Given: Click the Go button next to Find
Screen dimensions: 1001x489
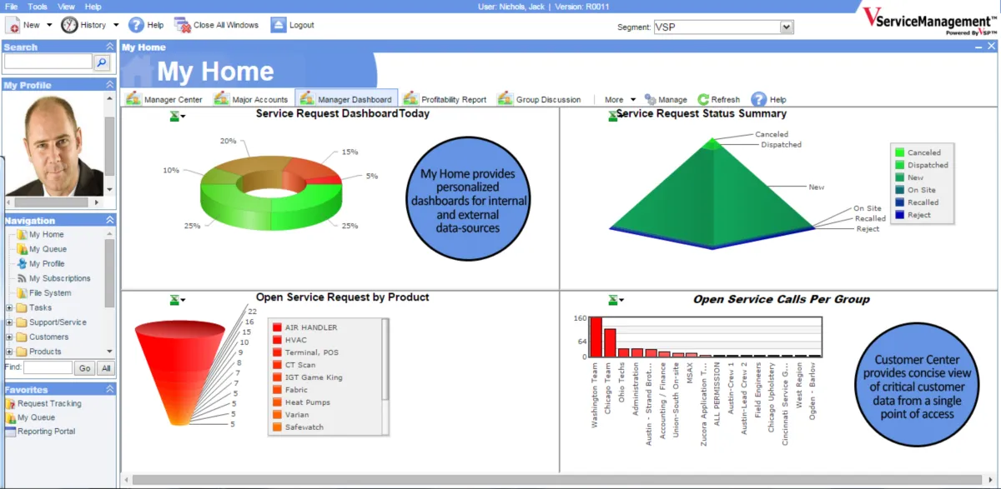Looking at the screenshot, I should pos(86,367).
